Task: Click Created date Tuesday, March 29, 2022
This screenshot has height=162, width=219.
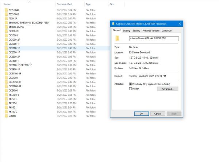Action: tap(147, 76)
